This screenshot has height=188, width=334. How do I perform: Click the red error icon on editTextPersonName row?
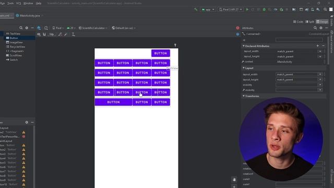pos(23,136)
